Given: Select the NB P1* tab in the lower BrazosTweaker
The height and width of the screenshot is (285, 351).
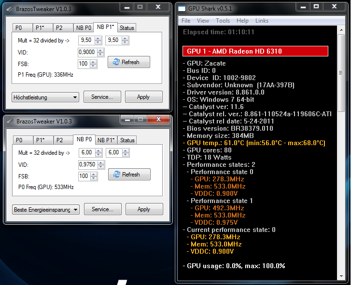Looking at the screenshot, I should coord(106,140).
